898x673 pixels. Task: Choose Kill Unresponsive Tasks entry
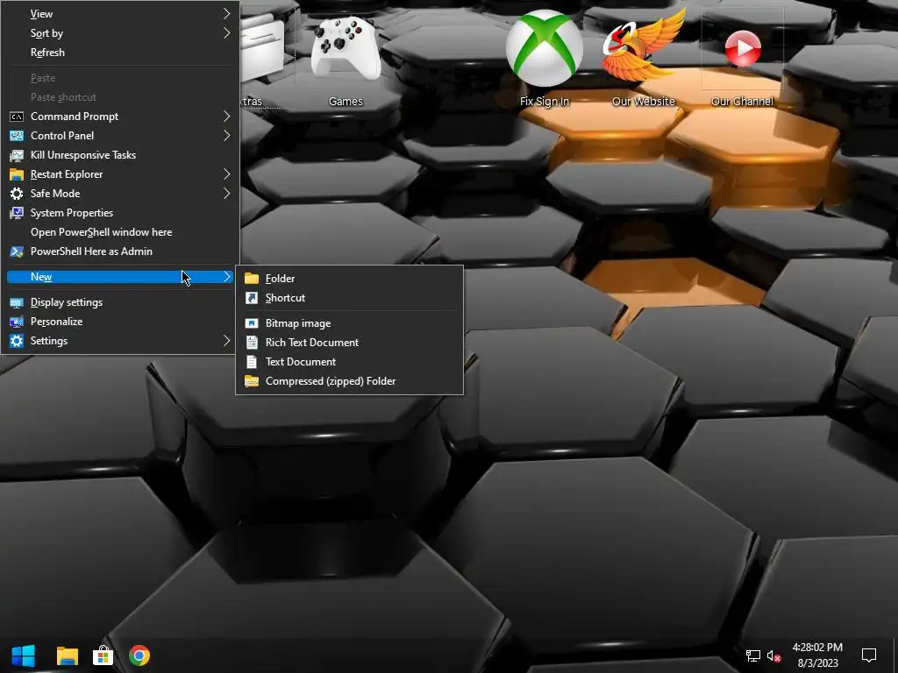[x=120, y=155]
